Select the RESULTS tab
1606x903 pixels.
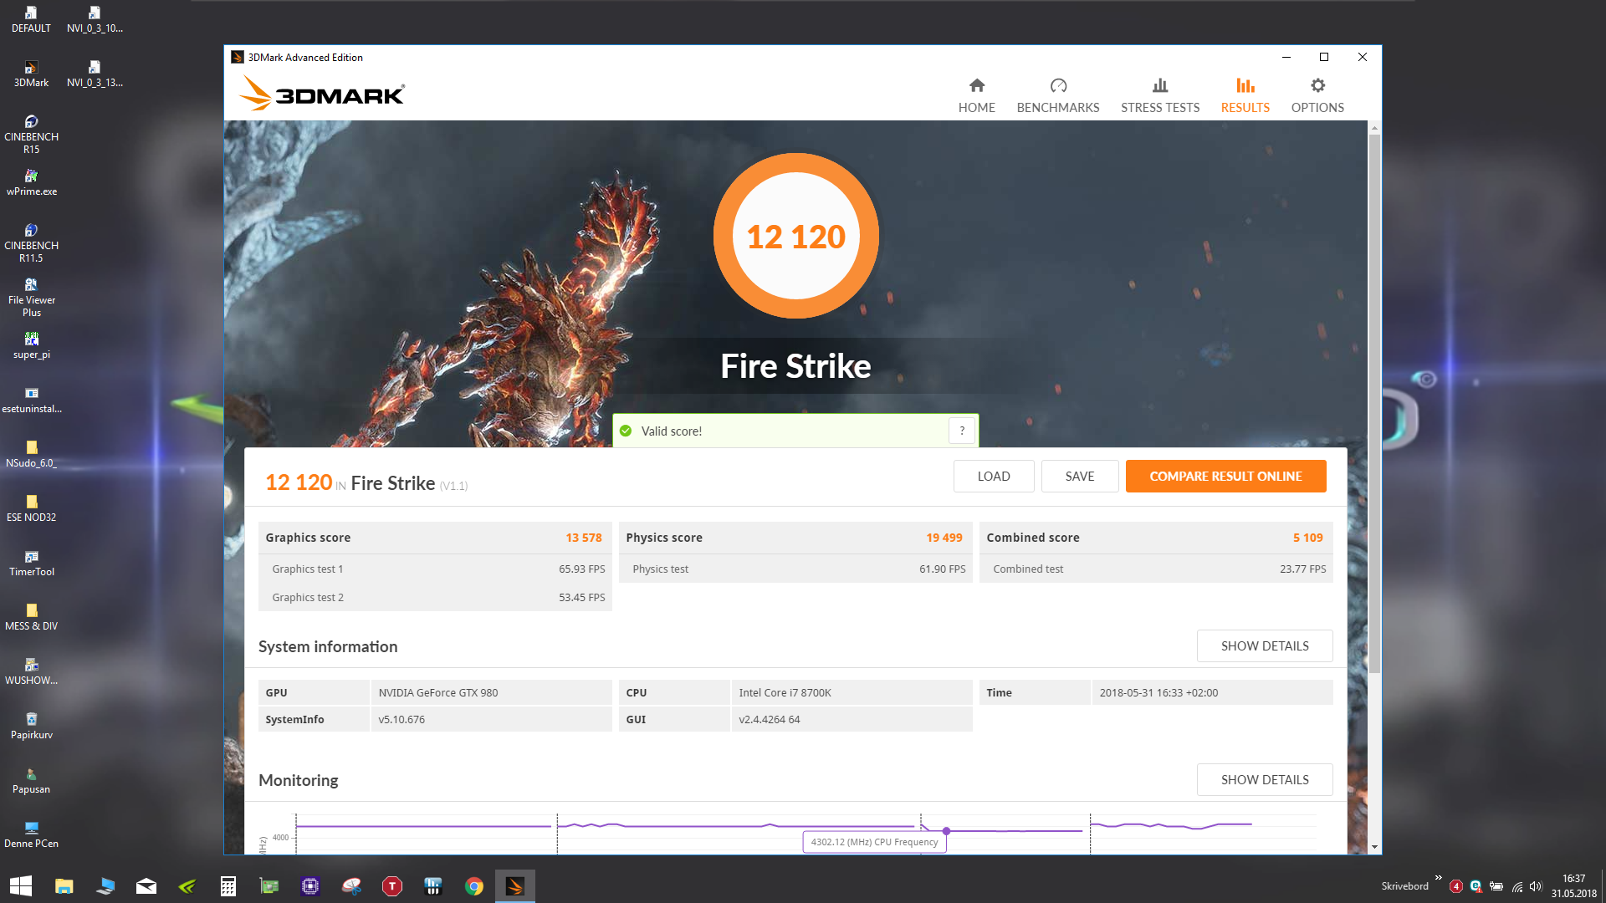[1245, 95]
